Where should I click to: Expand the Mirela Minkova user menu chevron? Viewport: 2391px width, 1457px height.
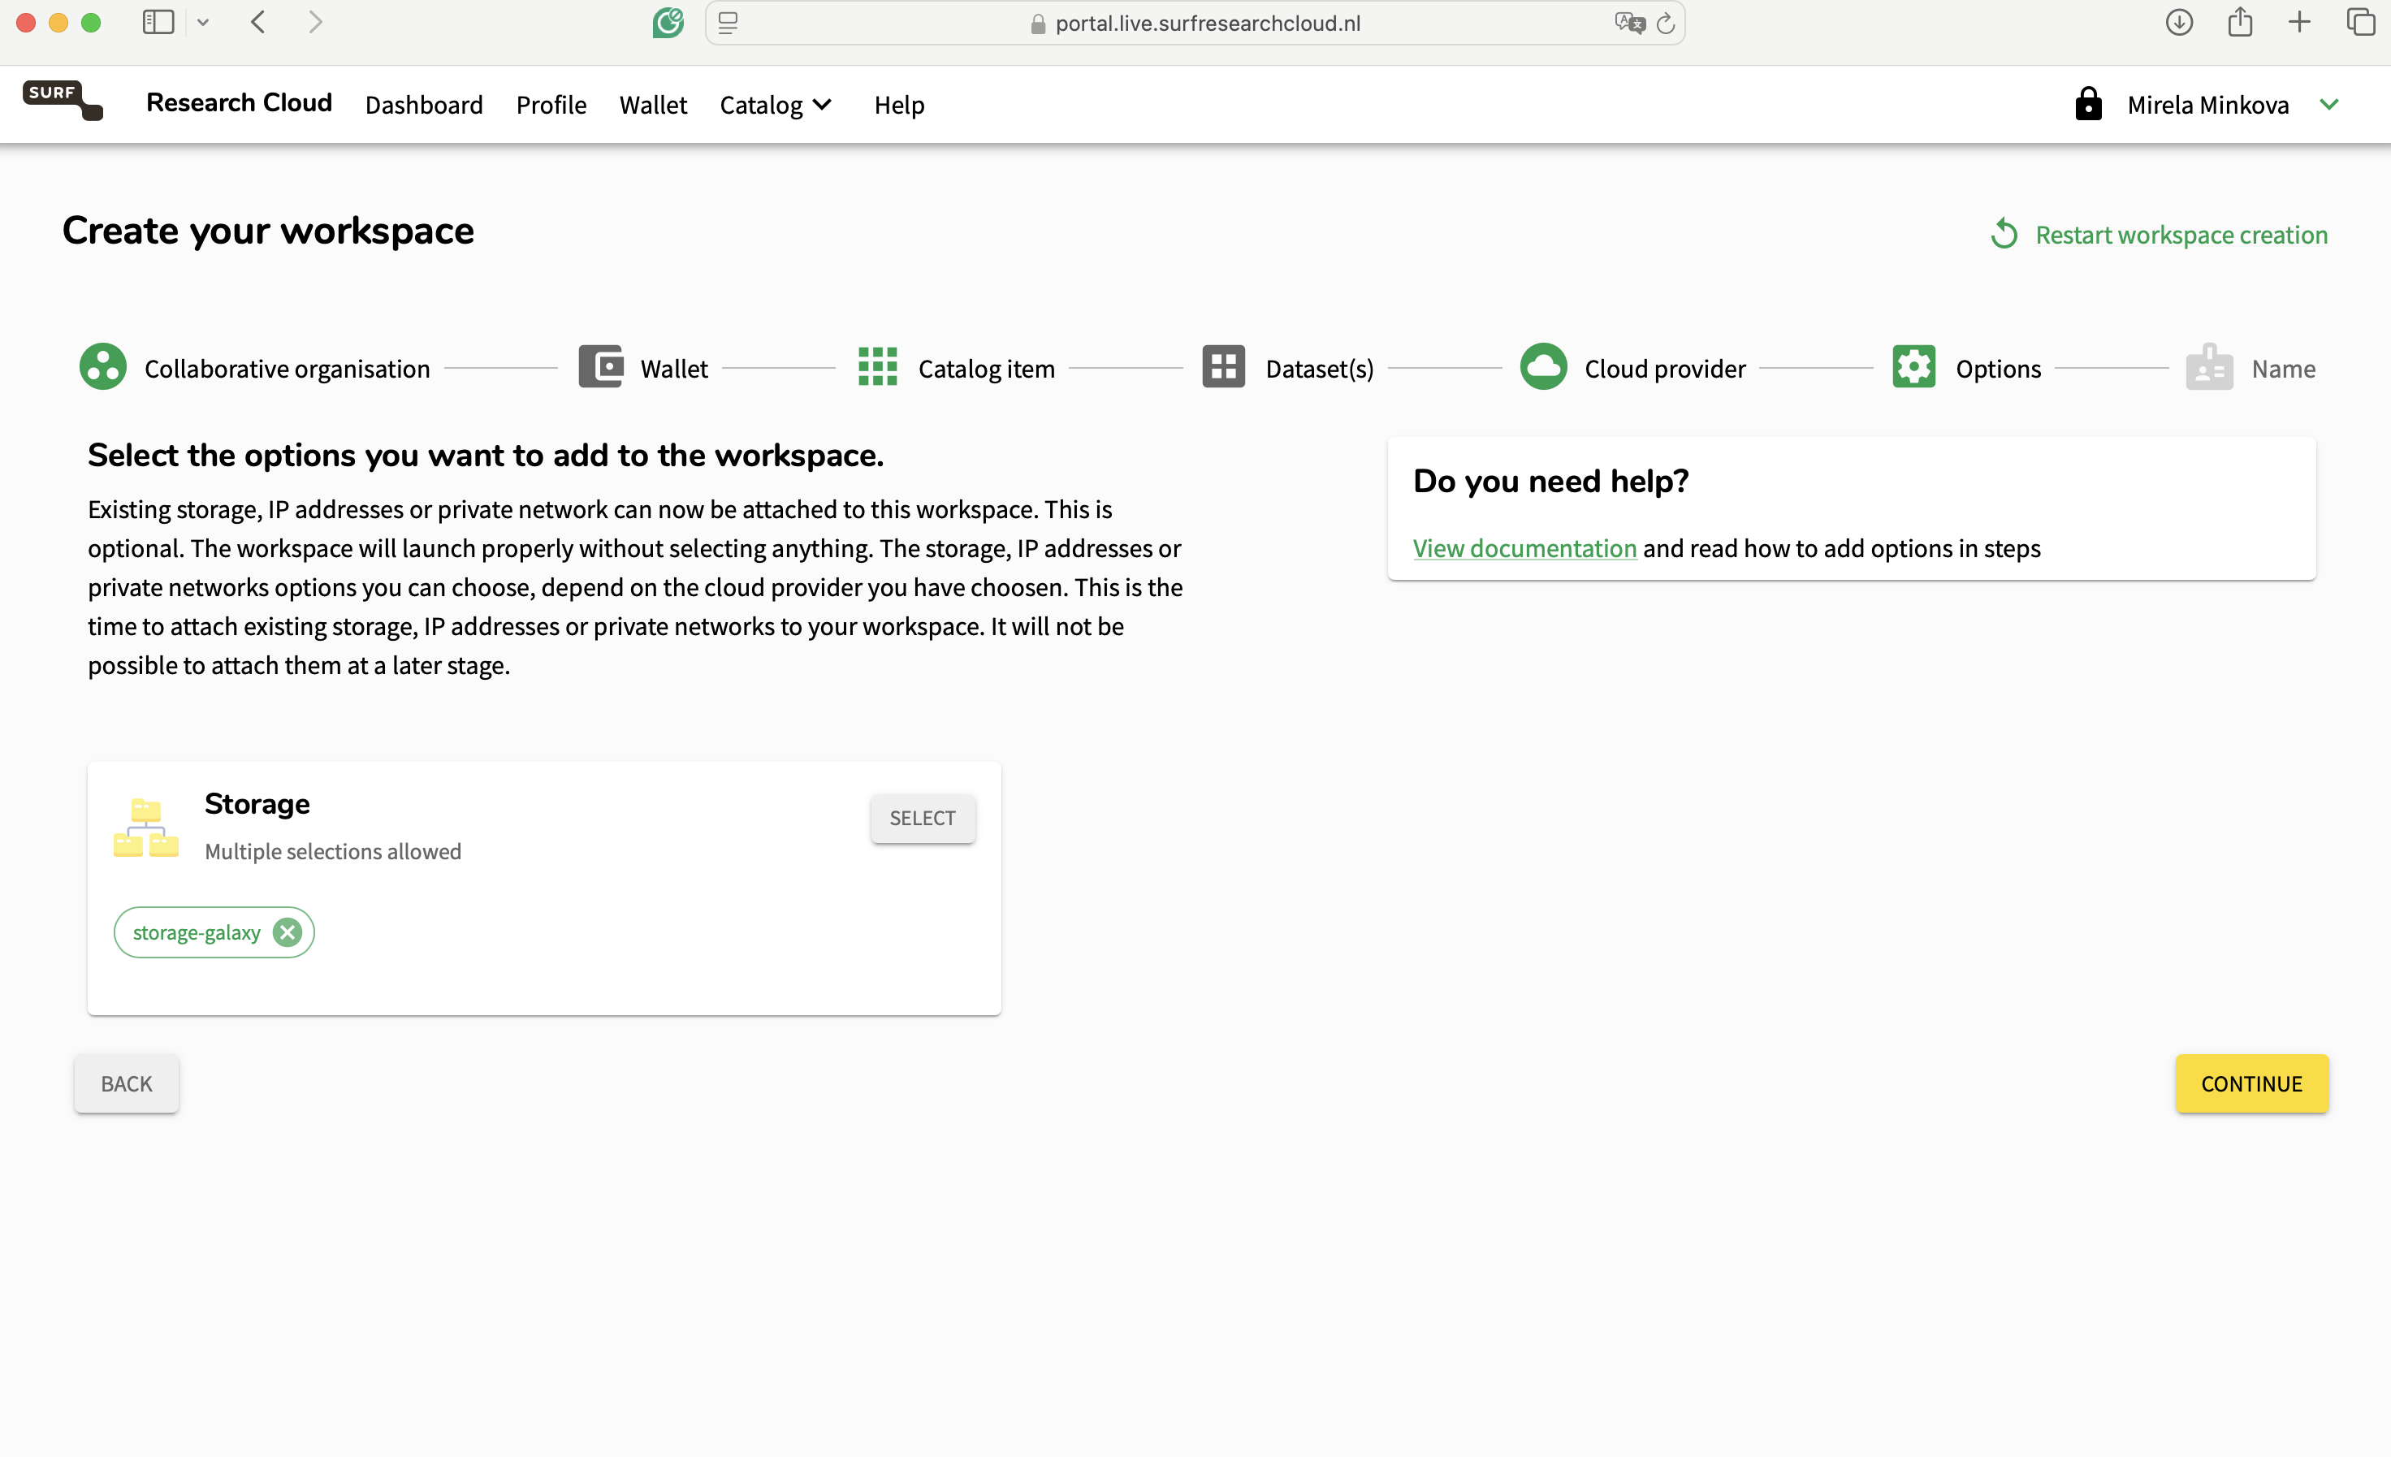pos(2329,104)
